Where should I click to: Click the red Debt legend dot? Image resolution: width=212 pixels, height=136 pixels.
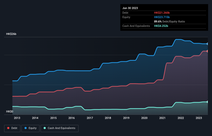pos(8,128)
